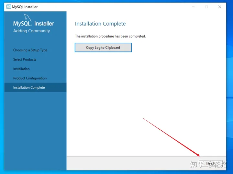Click the MySQL Installer window title text
Screen dimensions: 233x174
[x=25, y=7]
